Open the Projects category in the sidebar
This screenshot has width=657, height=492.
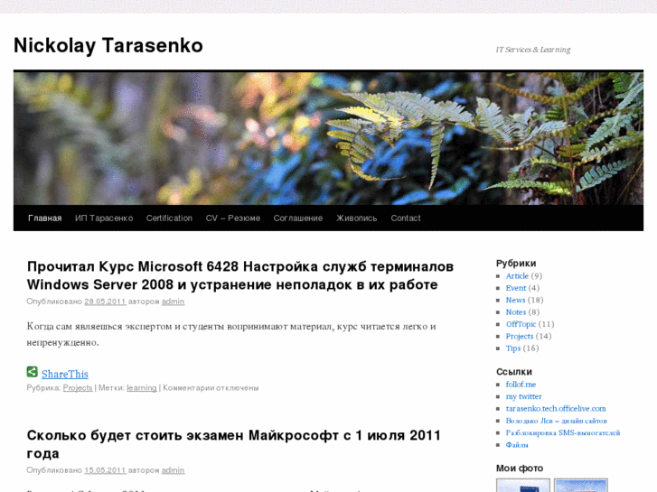[x=520, y=336]
